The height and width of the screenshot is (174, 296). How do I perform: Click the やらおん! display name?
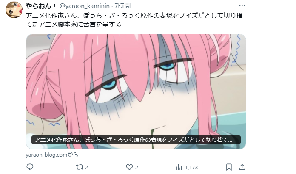click(x=41, y=6)
